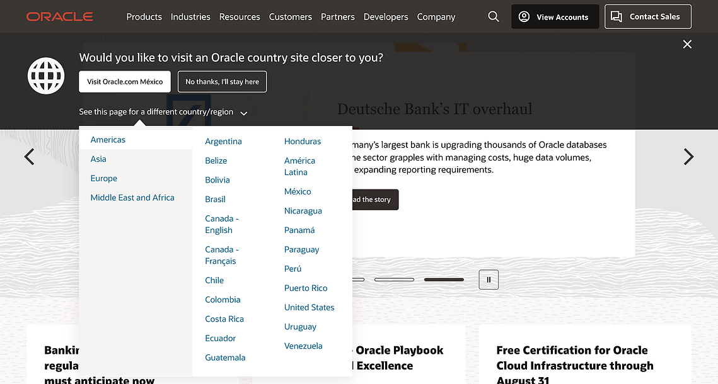Click View Accounts button
Image resolution: width=718 pixels, height=384 pixels.
click(x=555, y=17)
